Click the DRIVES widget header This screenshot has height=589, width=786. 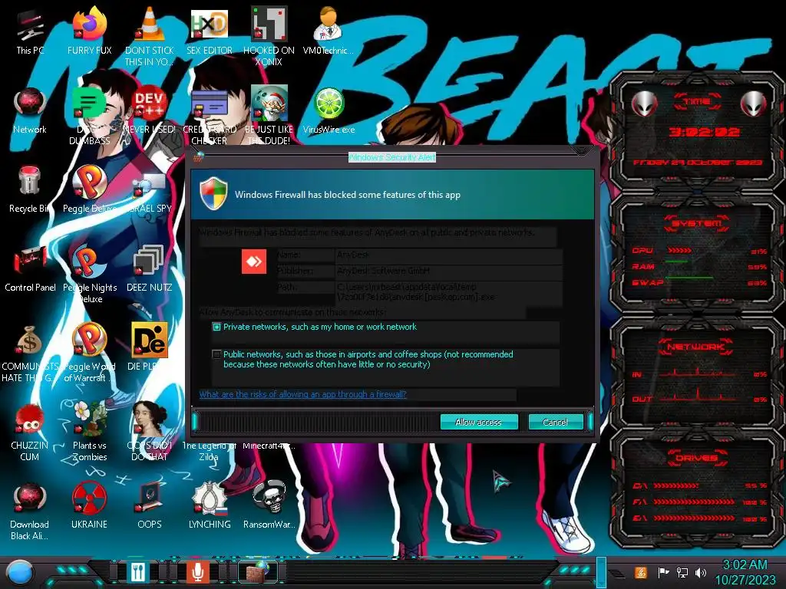pyautogui.click(x=696, y=458)
